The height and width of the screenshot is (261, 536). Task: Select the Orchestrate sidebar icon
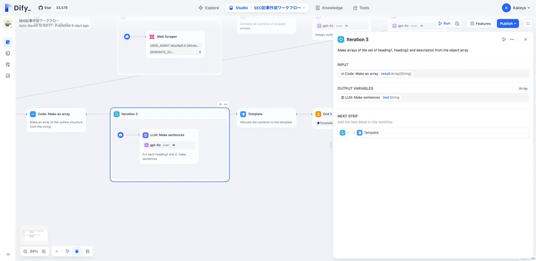pos(8,42)
